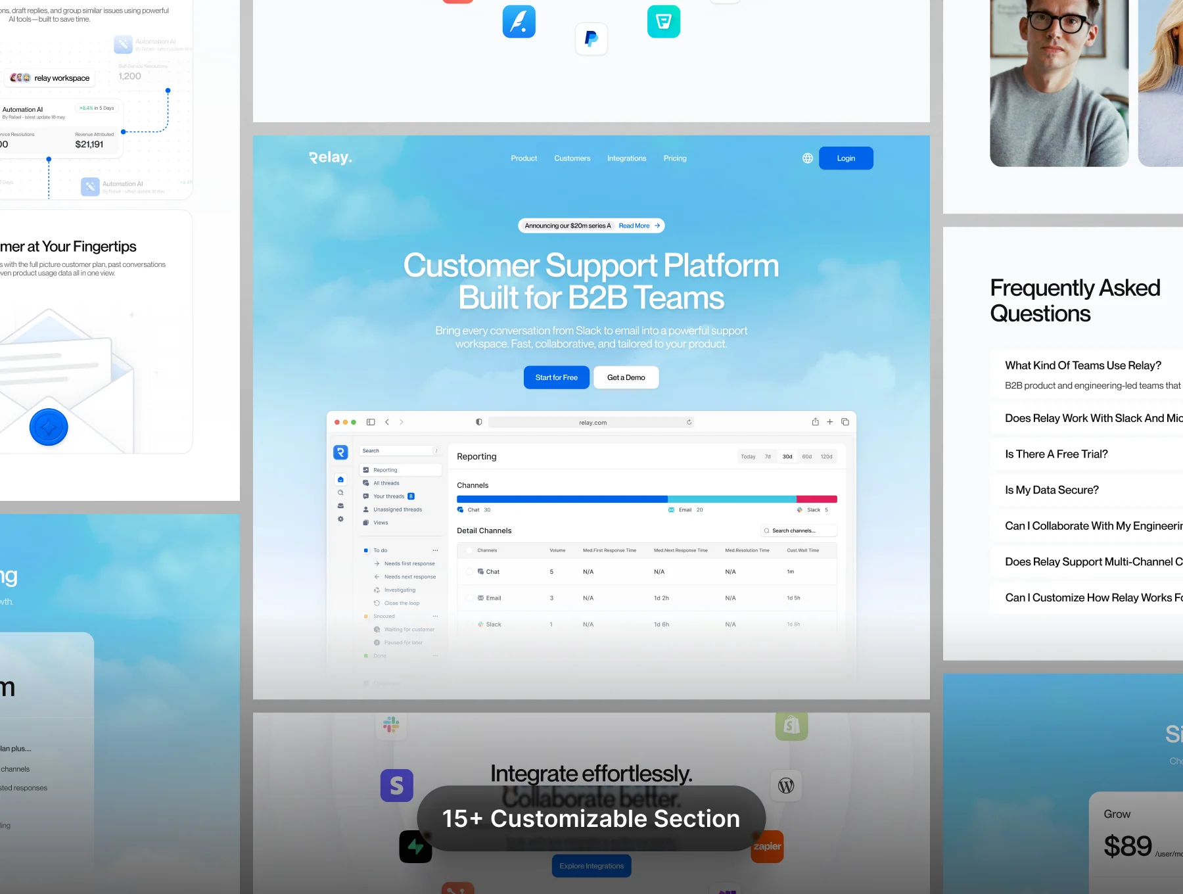Click the red Slack segment of Channels bar
1183x894 pixels.
point(817,499)
